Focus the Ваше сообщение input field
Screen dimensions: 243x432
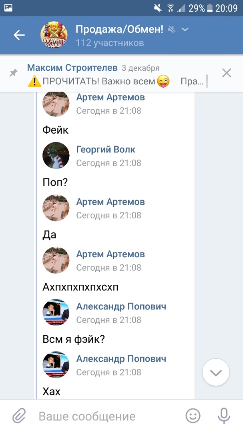pyautogui.click(x=108, y=416)
